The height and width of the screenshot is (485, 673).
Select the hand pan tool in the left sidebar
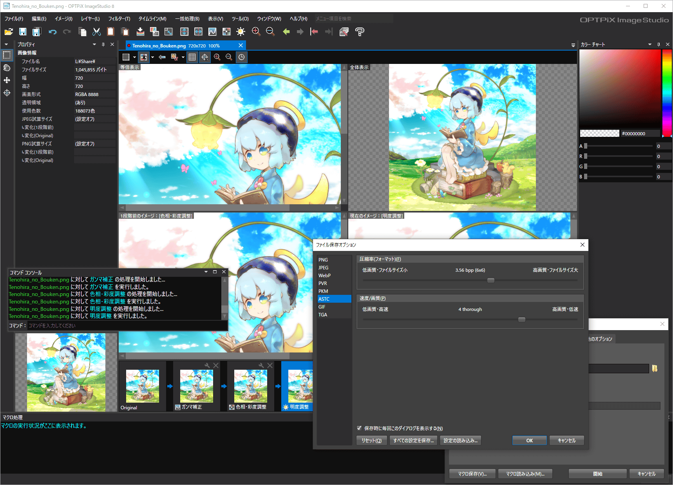(x=7, y=68)
